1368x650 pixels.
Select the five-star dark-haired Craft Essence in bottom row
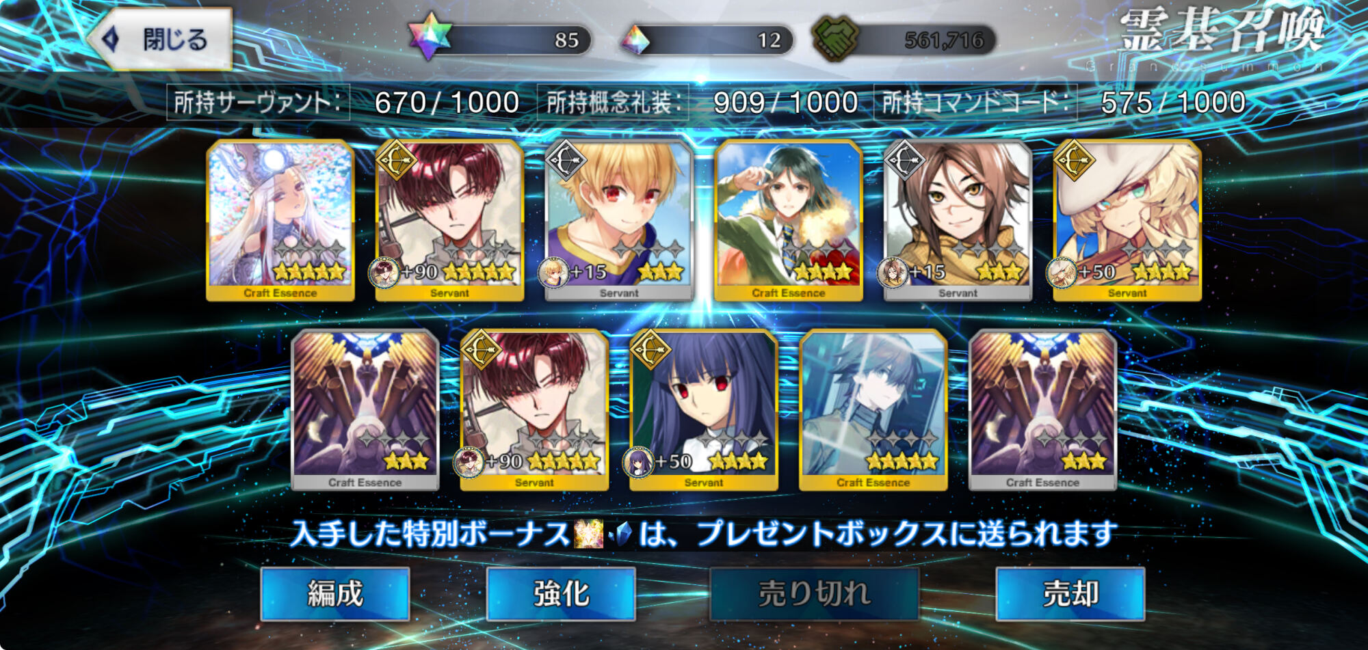coord(873,410)
